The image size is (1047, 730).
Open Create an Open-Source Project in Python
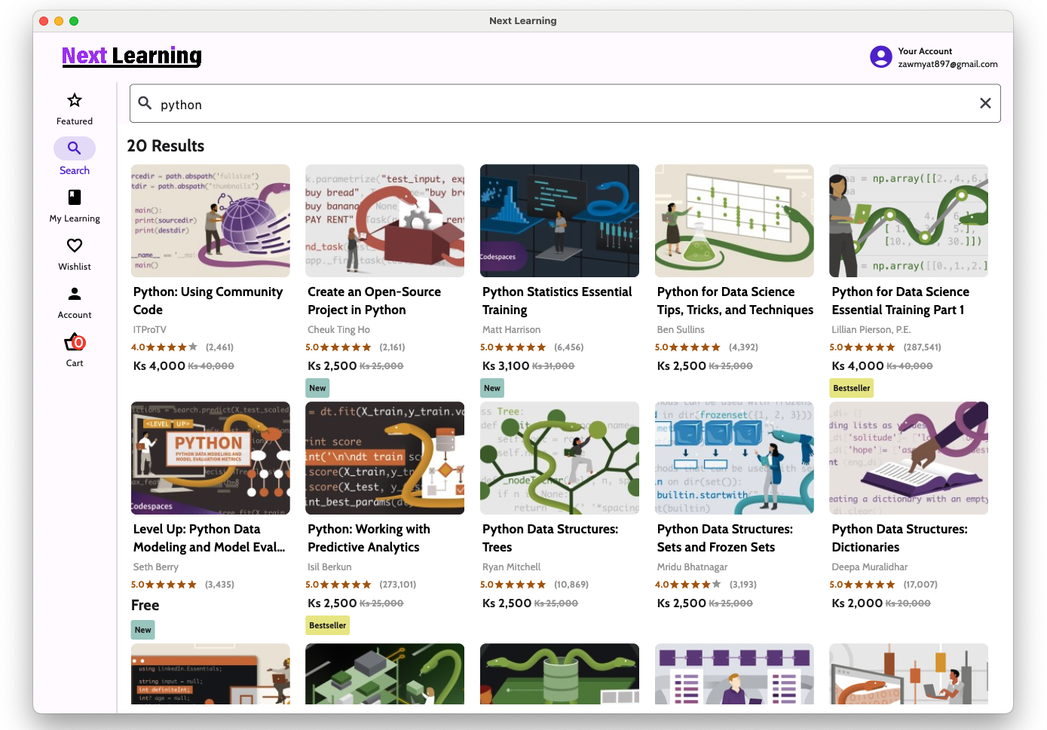(374, 301)
